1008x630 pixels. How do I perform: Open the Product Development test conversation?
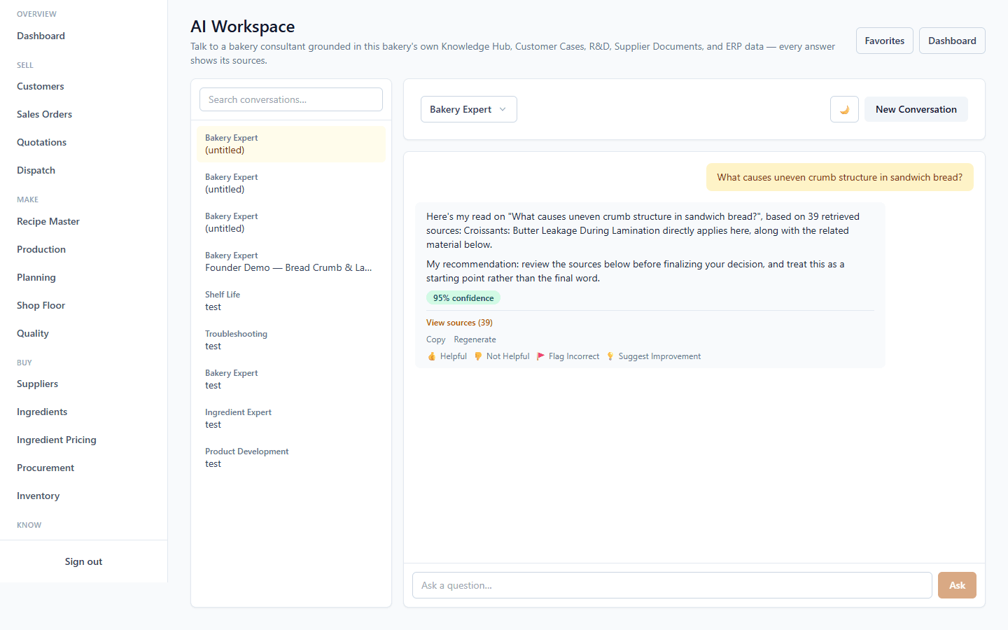291,457
